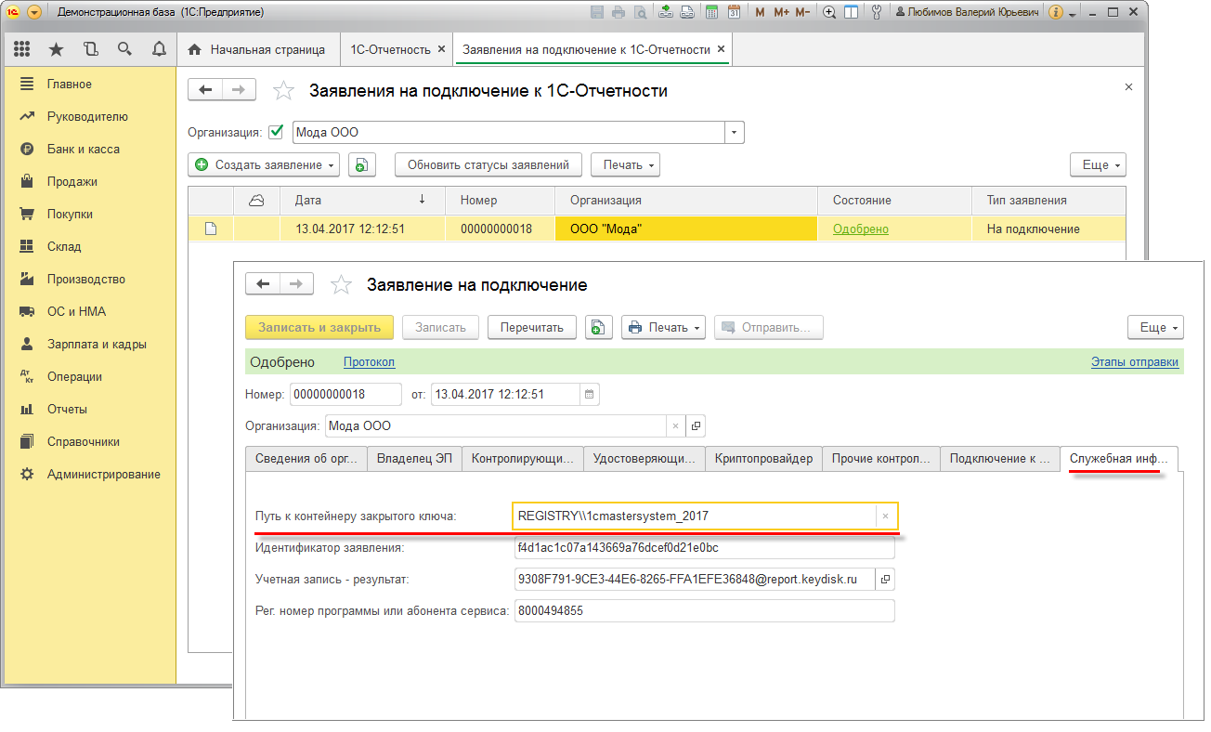The height and width of the screenshot is (732, 1211).
Task: Open the Этапы отправки link
Action: (x=1134, y=362)
